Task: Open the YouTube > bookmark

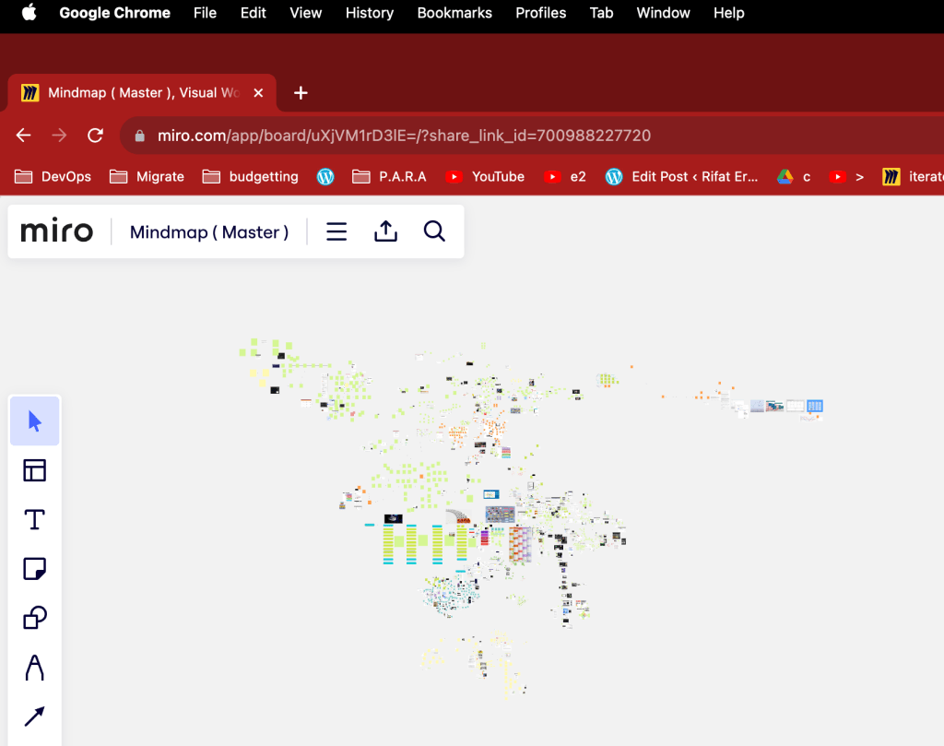Action: (846, 177)
